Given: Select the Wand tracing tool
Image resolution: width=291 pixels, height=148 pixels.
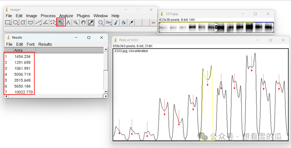Looking at the screenshot, I should click(x=61, y=23).
